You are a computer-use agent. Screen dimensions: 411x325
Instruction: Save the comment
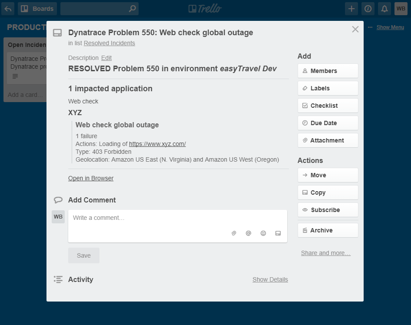coord(84,255)
